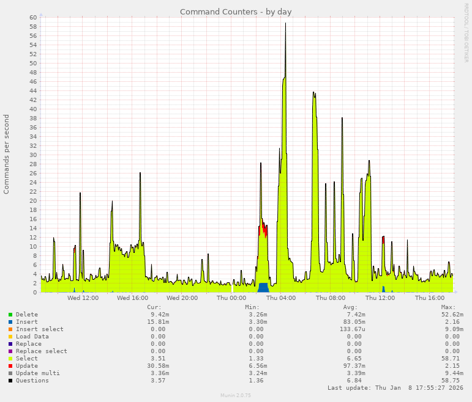Select the yellow Load Data legend swatch
472x402 pixels.
pos(10,337)
